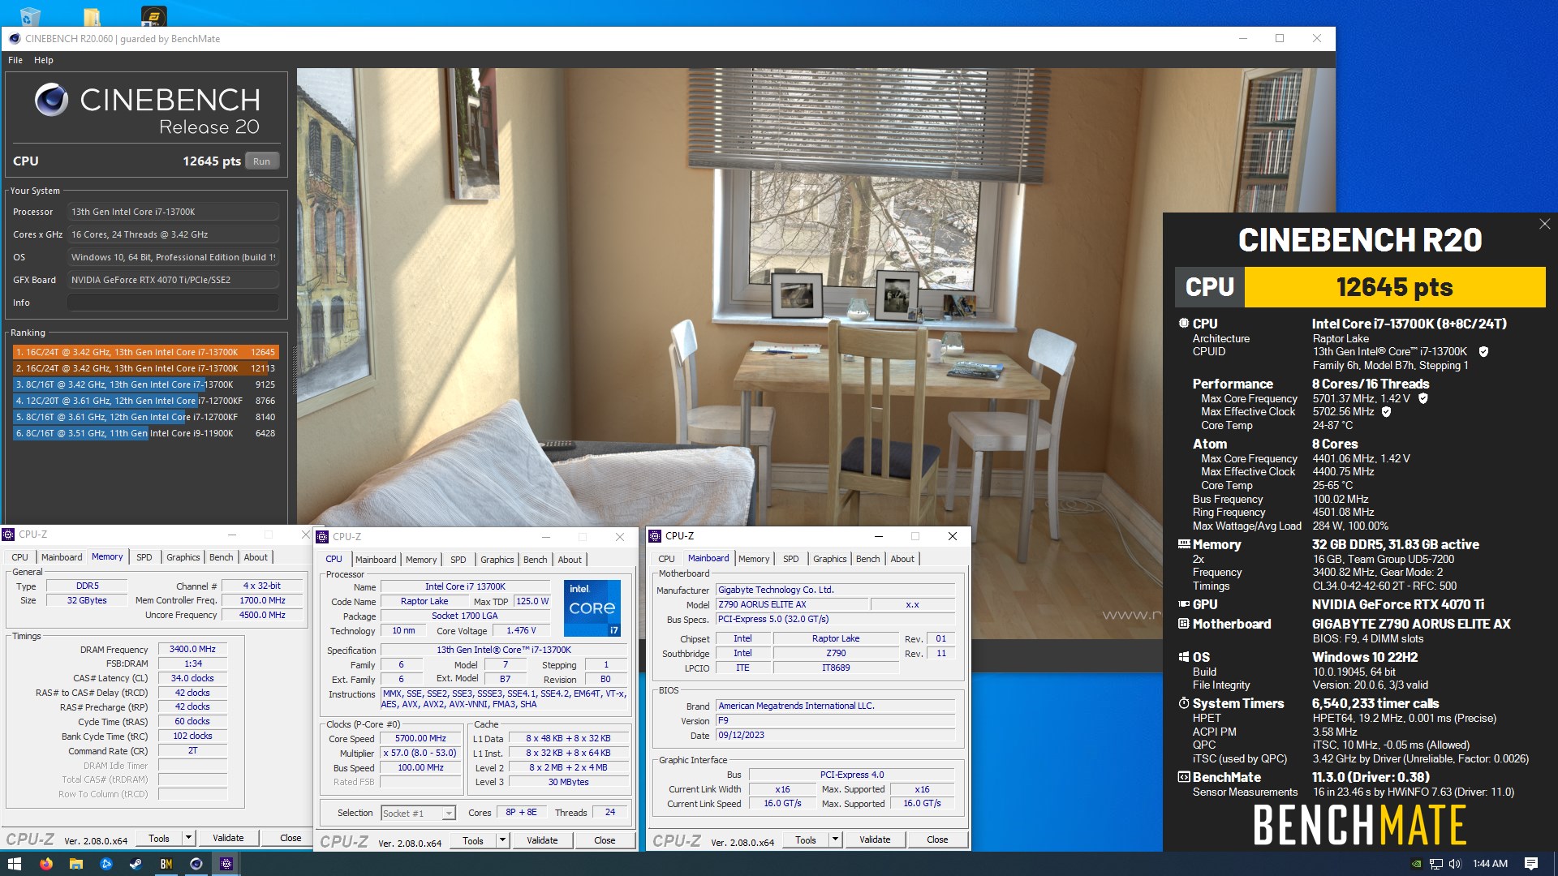This screenshot has width=1558, height=876.
Task: Click the yellow 12645 pts score banner
Action: coord(1395,287)
